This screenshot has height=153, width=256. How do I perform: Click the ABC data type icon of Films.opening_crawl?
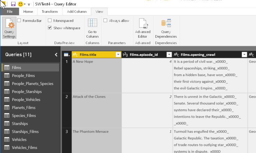pyautogui.click(x=176, y=55)
